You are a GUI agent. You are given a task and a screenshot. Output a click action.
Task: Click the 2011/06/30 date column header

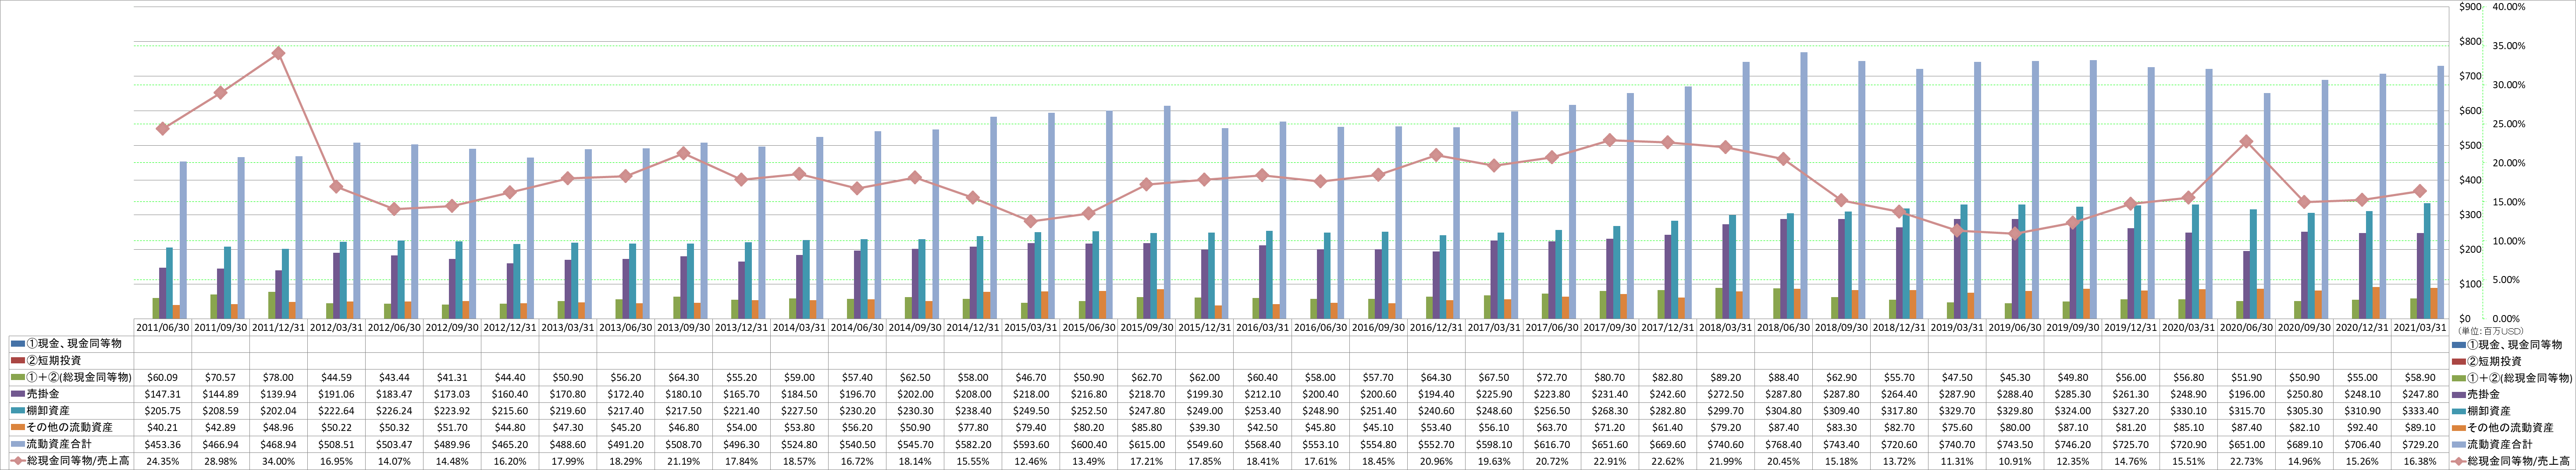coord(163,327)
